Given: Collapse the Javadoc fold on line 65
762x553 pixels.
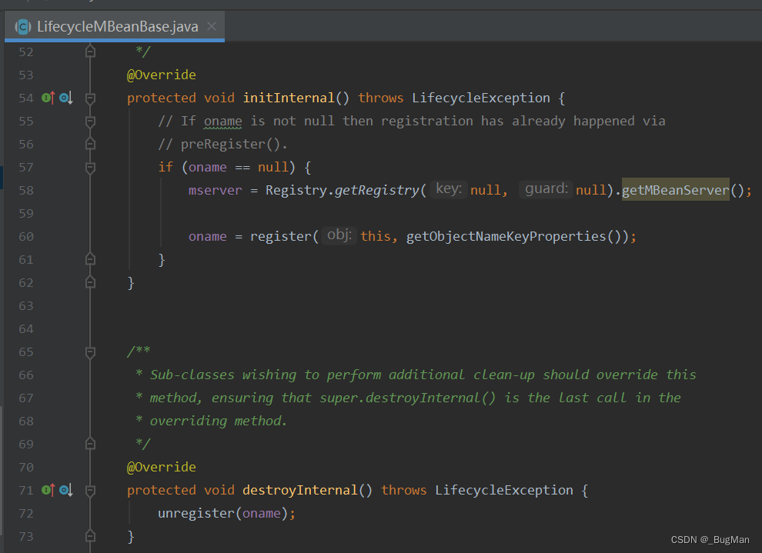Looking at the screenshot, I should tap(90, 352).
